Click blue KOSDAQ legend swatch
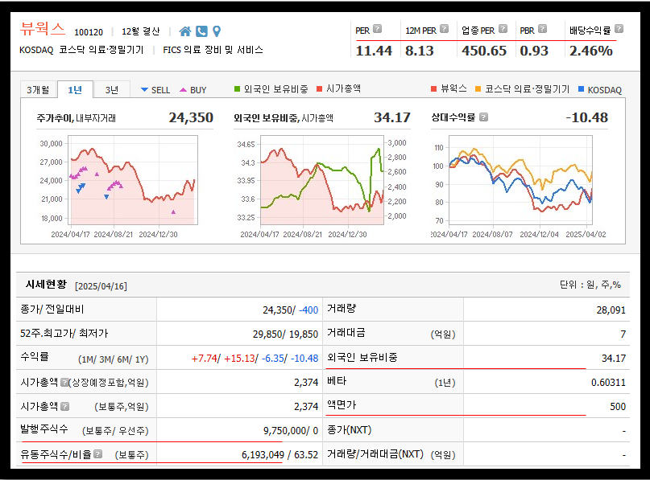 581,89
